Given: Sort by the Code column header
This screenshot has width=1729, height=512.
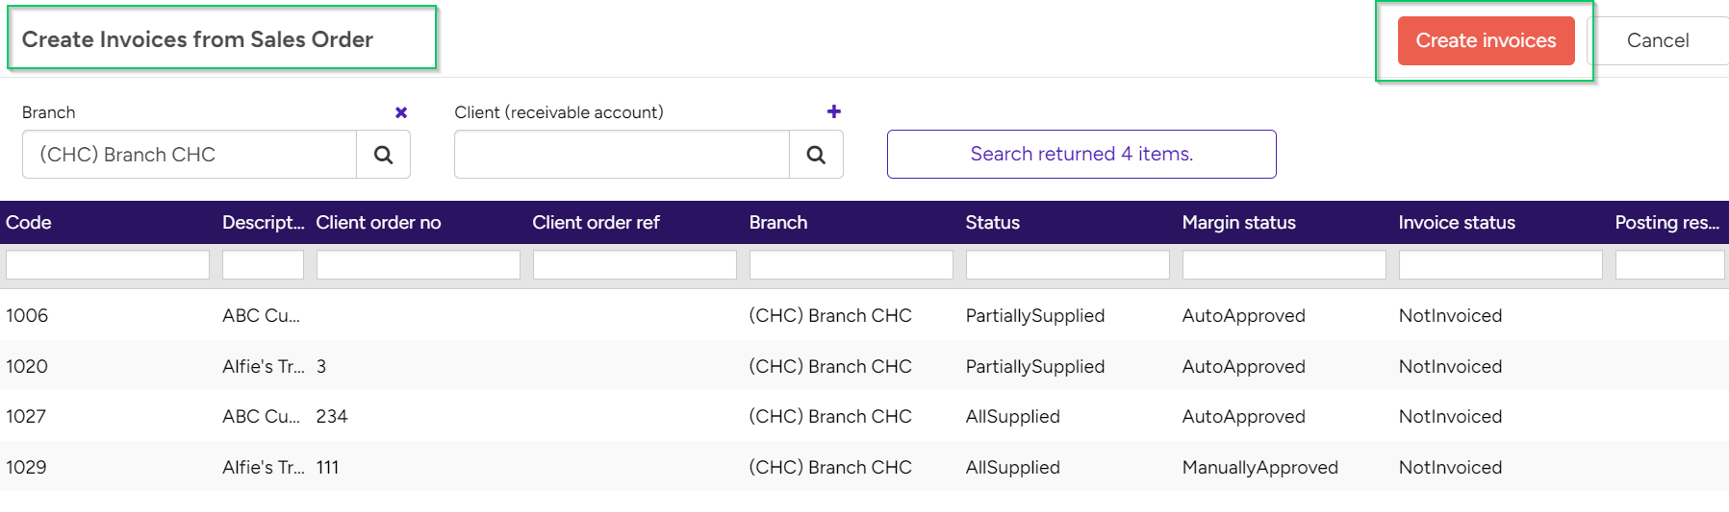Looking at the screenshot, I should click(29, 222).
